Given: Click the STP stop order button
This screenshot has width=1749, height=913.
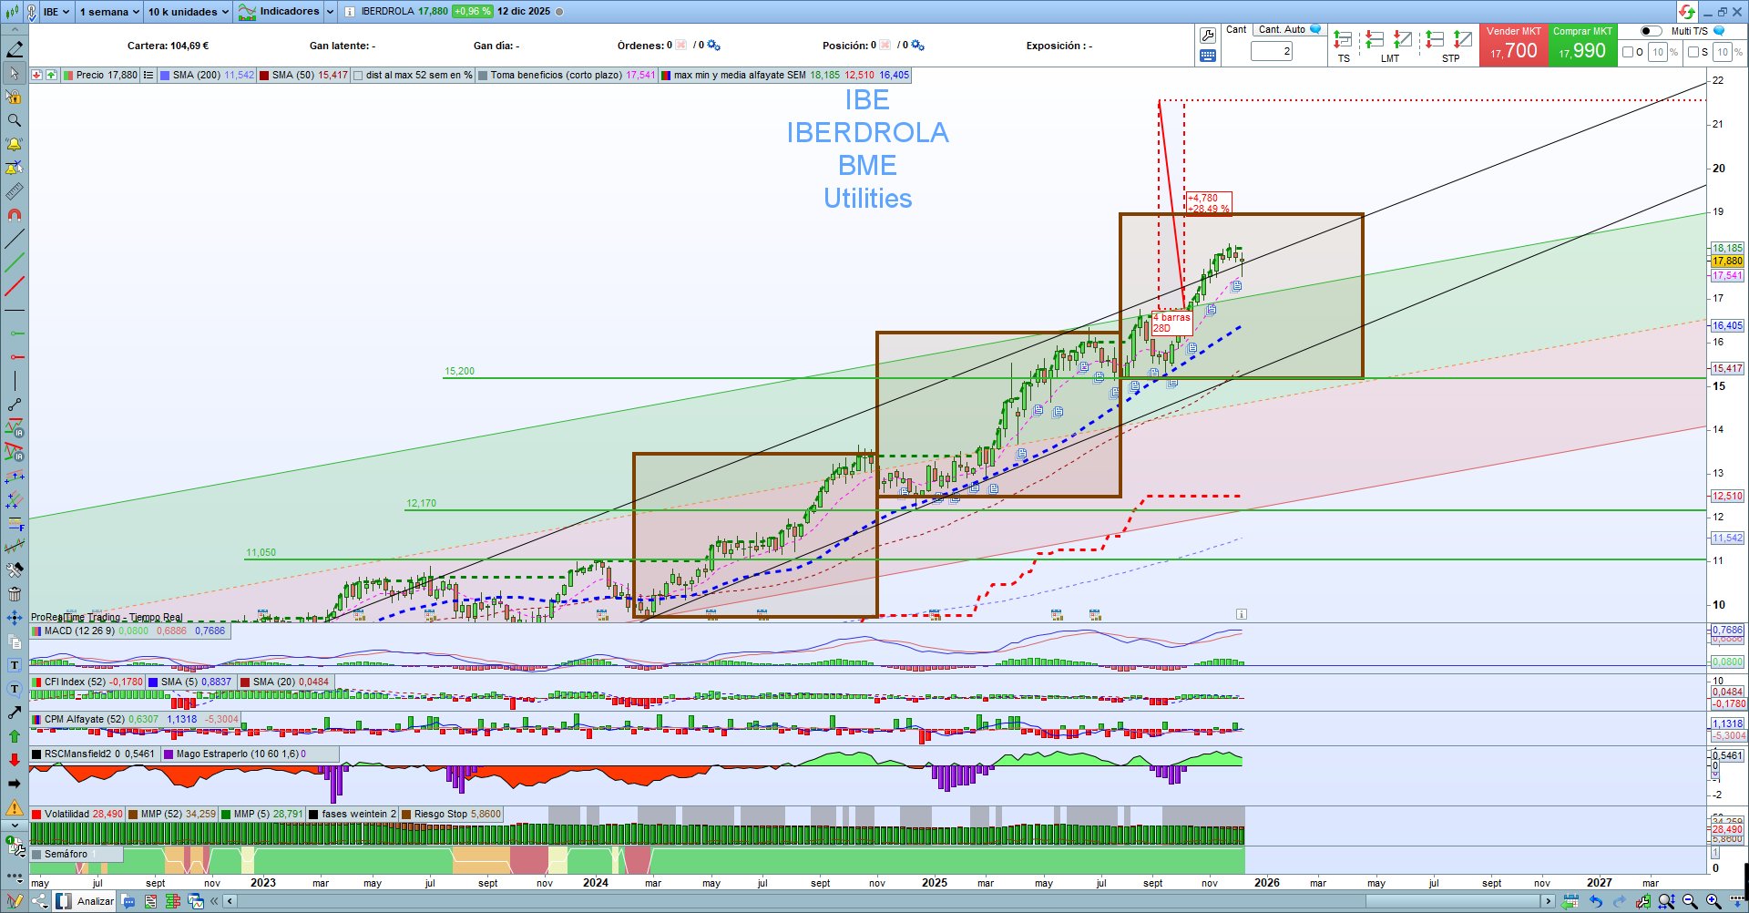Looking at the screenshot, I should tap(1450, 46).
